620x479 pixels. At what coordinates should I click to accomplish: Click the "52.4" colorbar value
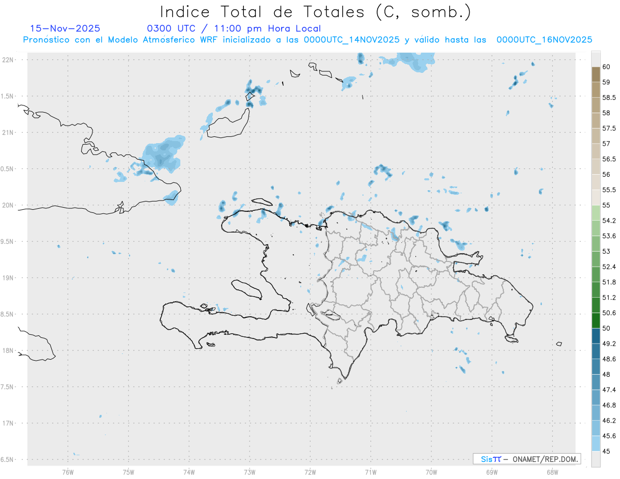click(x=609, y=267)
